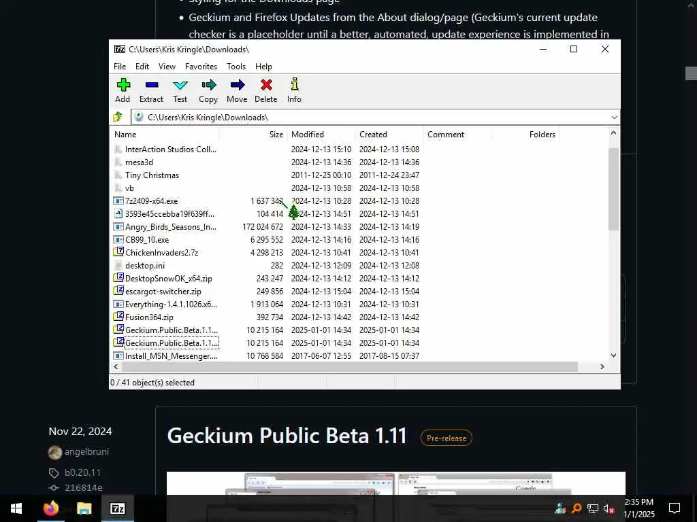Select the CB99_10.exe file icon

pos(118,240)
